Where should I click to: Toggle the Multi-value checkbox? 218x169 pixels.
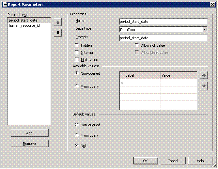[x=77, y=60]
